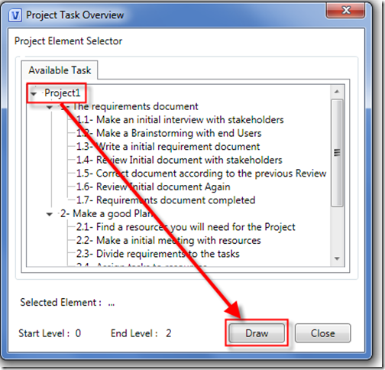Select task 2.1 Find a resources
Viewport: 385px width, 370px height.
(186, 227)
